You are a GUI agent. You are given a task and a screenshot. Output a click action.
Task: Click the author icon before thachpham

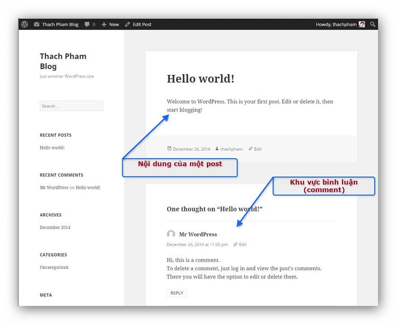pyautogui.click(x=217, y=149)
